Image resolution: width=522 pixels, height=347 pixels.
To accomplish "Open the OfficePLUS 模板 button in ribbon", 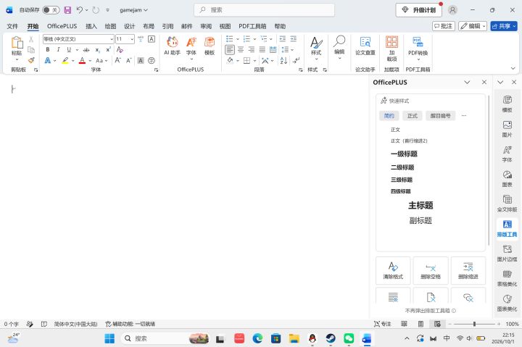I will 210,46.
